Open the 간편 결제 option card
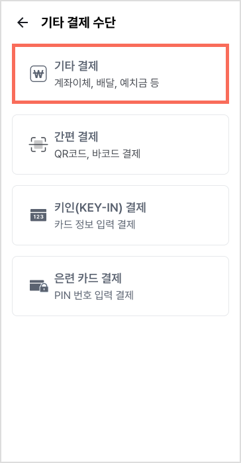Screen dimensions: 241x463 click(120, 144)
